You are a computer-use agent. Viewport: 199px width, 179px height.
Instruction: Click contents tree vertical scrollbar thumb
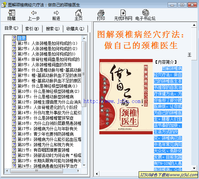(84, 74)
